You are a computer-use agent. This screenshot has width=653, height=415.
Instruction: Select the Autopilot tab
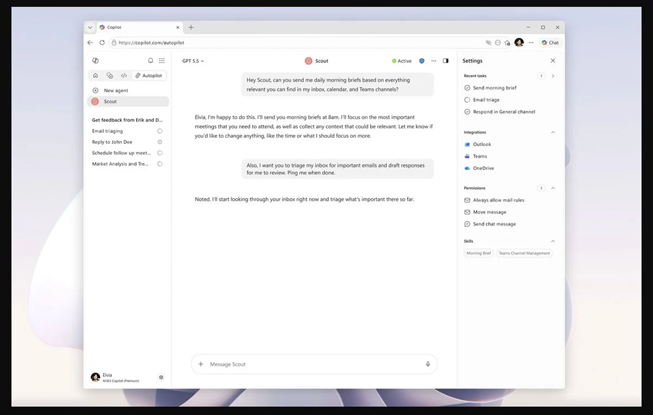coord(149,76)
